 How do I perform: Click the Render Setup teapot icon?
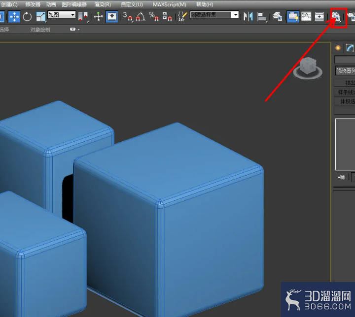point(351,17)
